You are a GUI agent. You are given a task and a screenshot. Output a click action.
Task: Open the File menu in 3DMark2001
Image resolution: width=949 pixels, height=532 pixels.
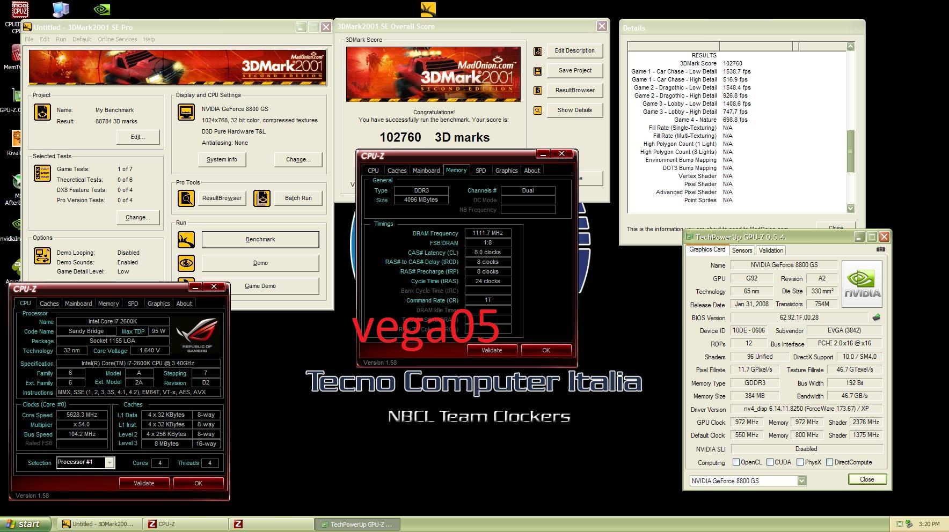pyautogui.click(x=29, y=39)
